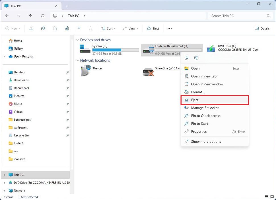This screenshot has height=200, width=276.
Task: Open the Sort dropdown
Action: pyautogui.click(x=108, y=28)
